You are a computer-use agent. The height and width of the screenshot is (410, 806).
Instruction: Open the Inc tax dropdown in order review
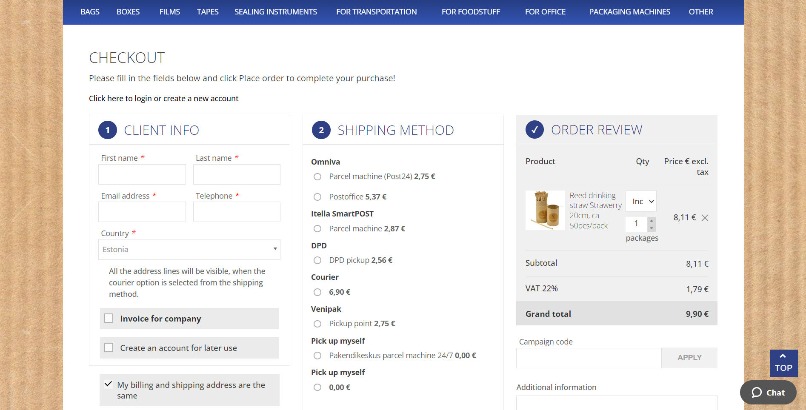coord(641,201)
